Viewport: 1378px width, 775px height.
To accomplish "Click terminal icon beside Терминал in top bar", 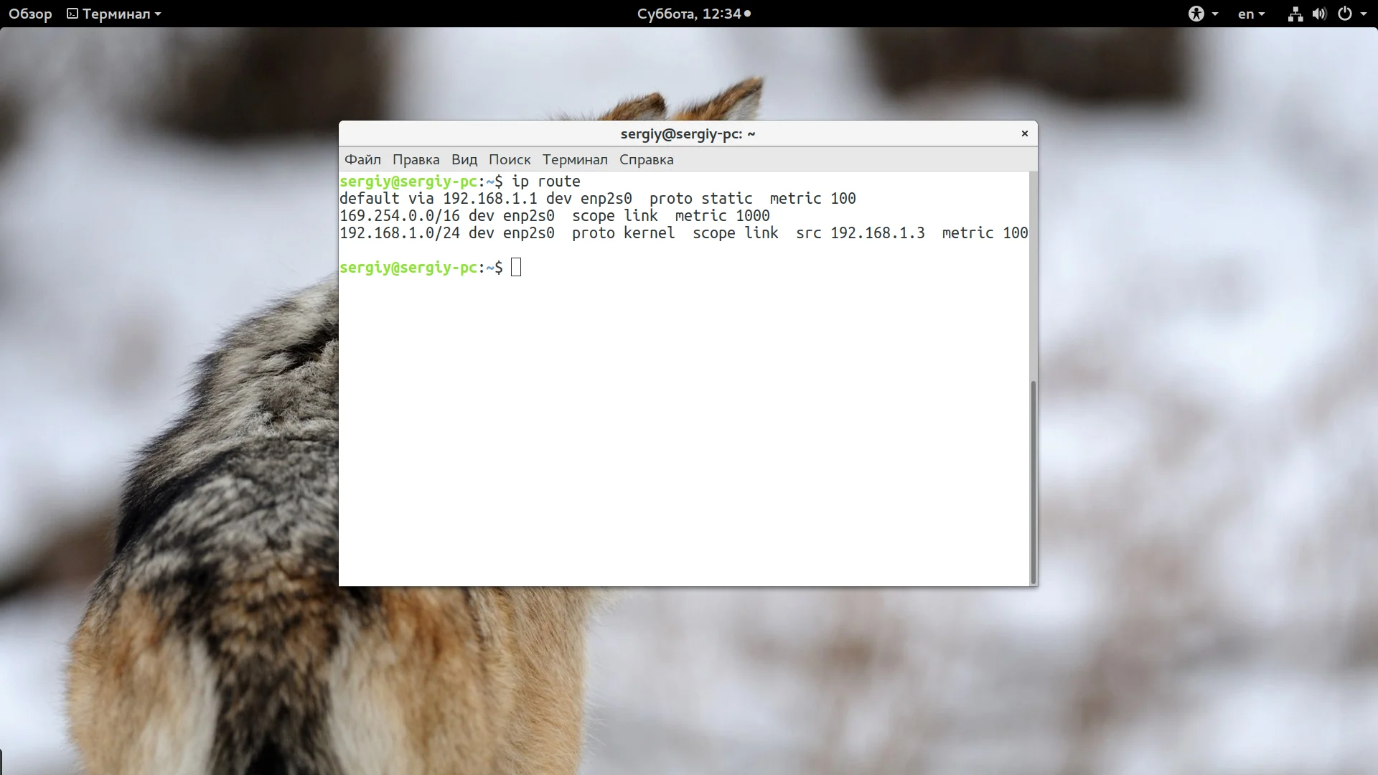I will [x=72, y=14].
